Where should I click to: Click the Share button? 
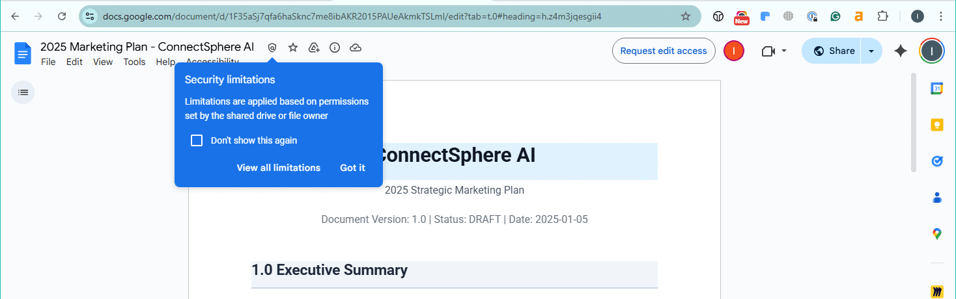832,51
